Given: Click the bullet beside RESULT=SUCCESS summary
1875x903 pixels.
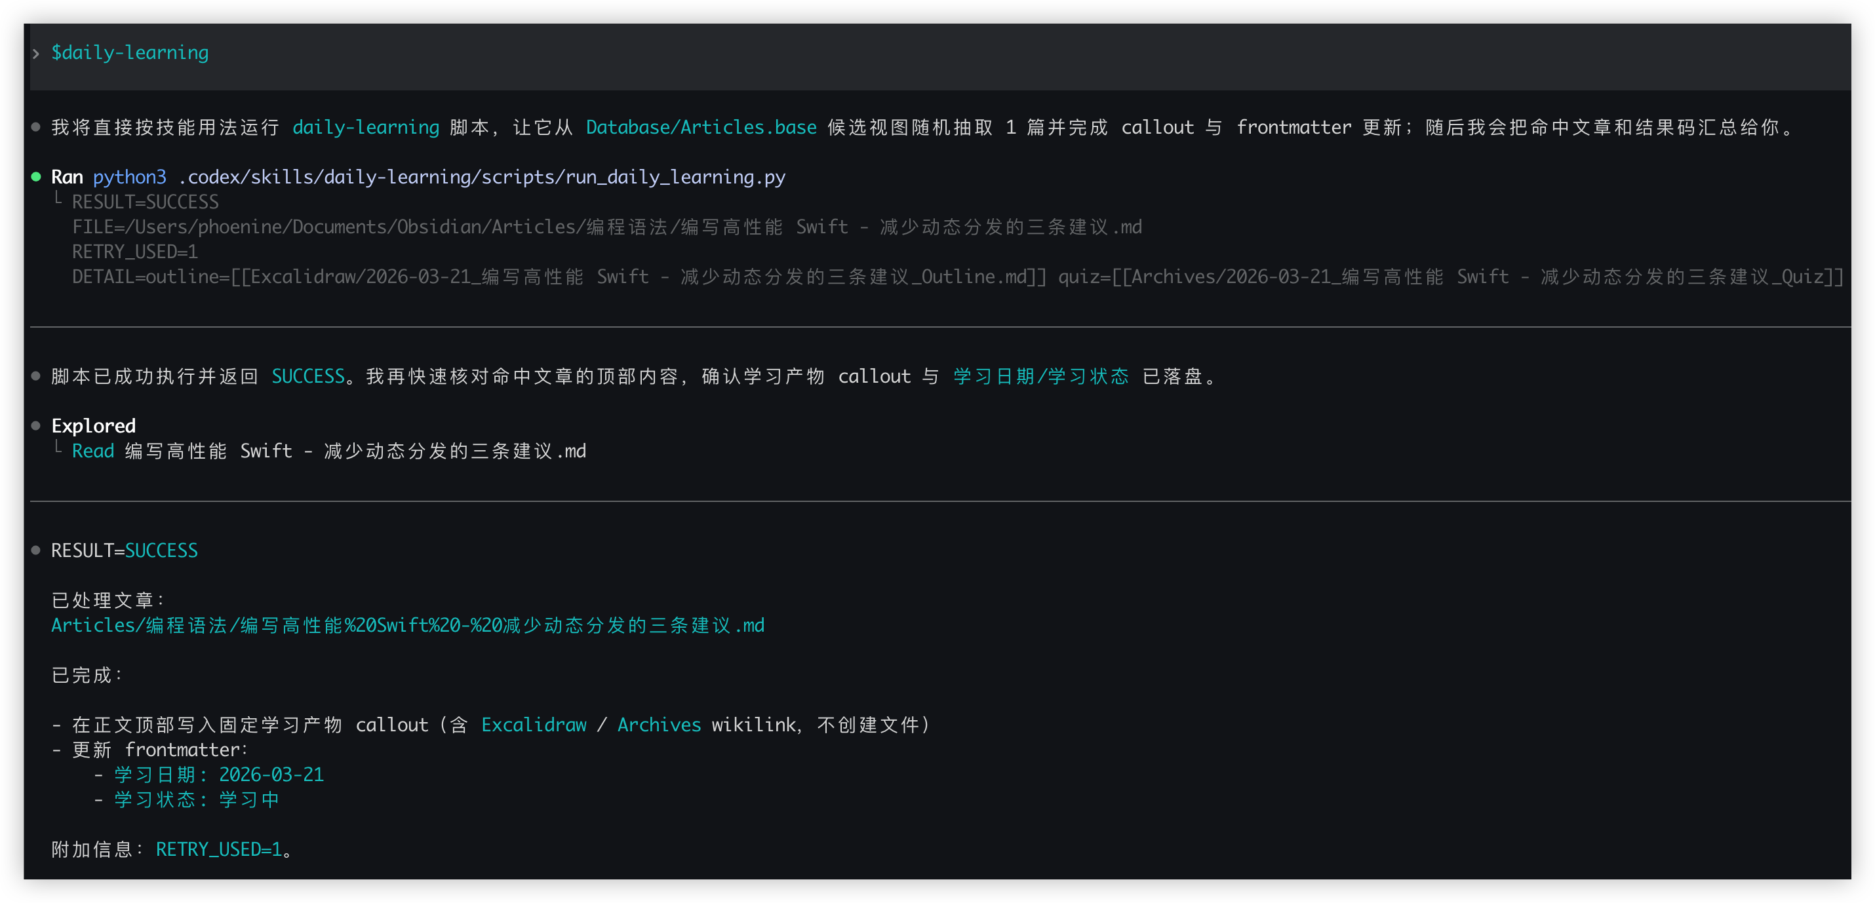Looking at the screenshot, I should [x=35, y=550].
